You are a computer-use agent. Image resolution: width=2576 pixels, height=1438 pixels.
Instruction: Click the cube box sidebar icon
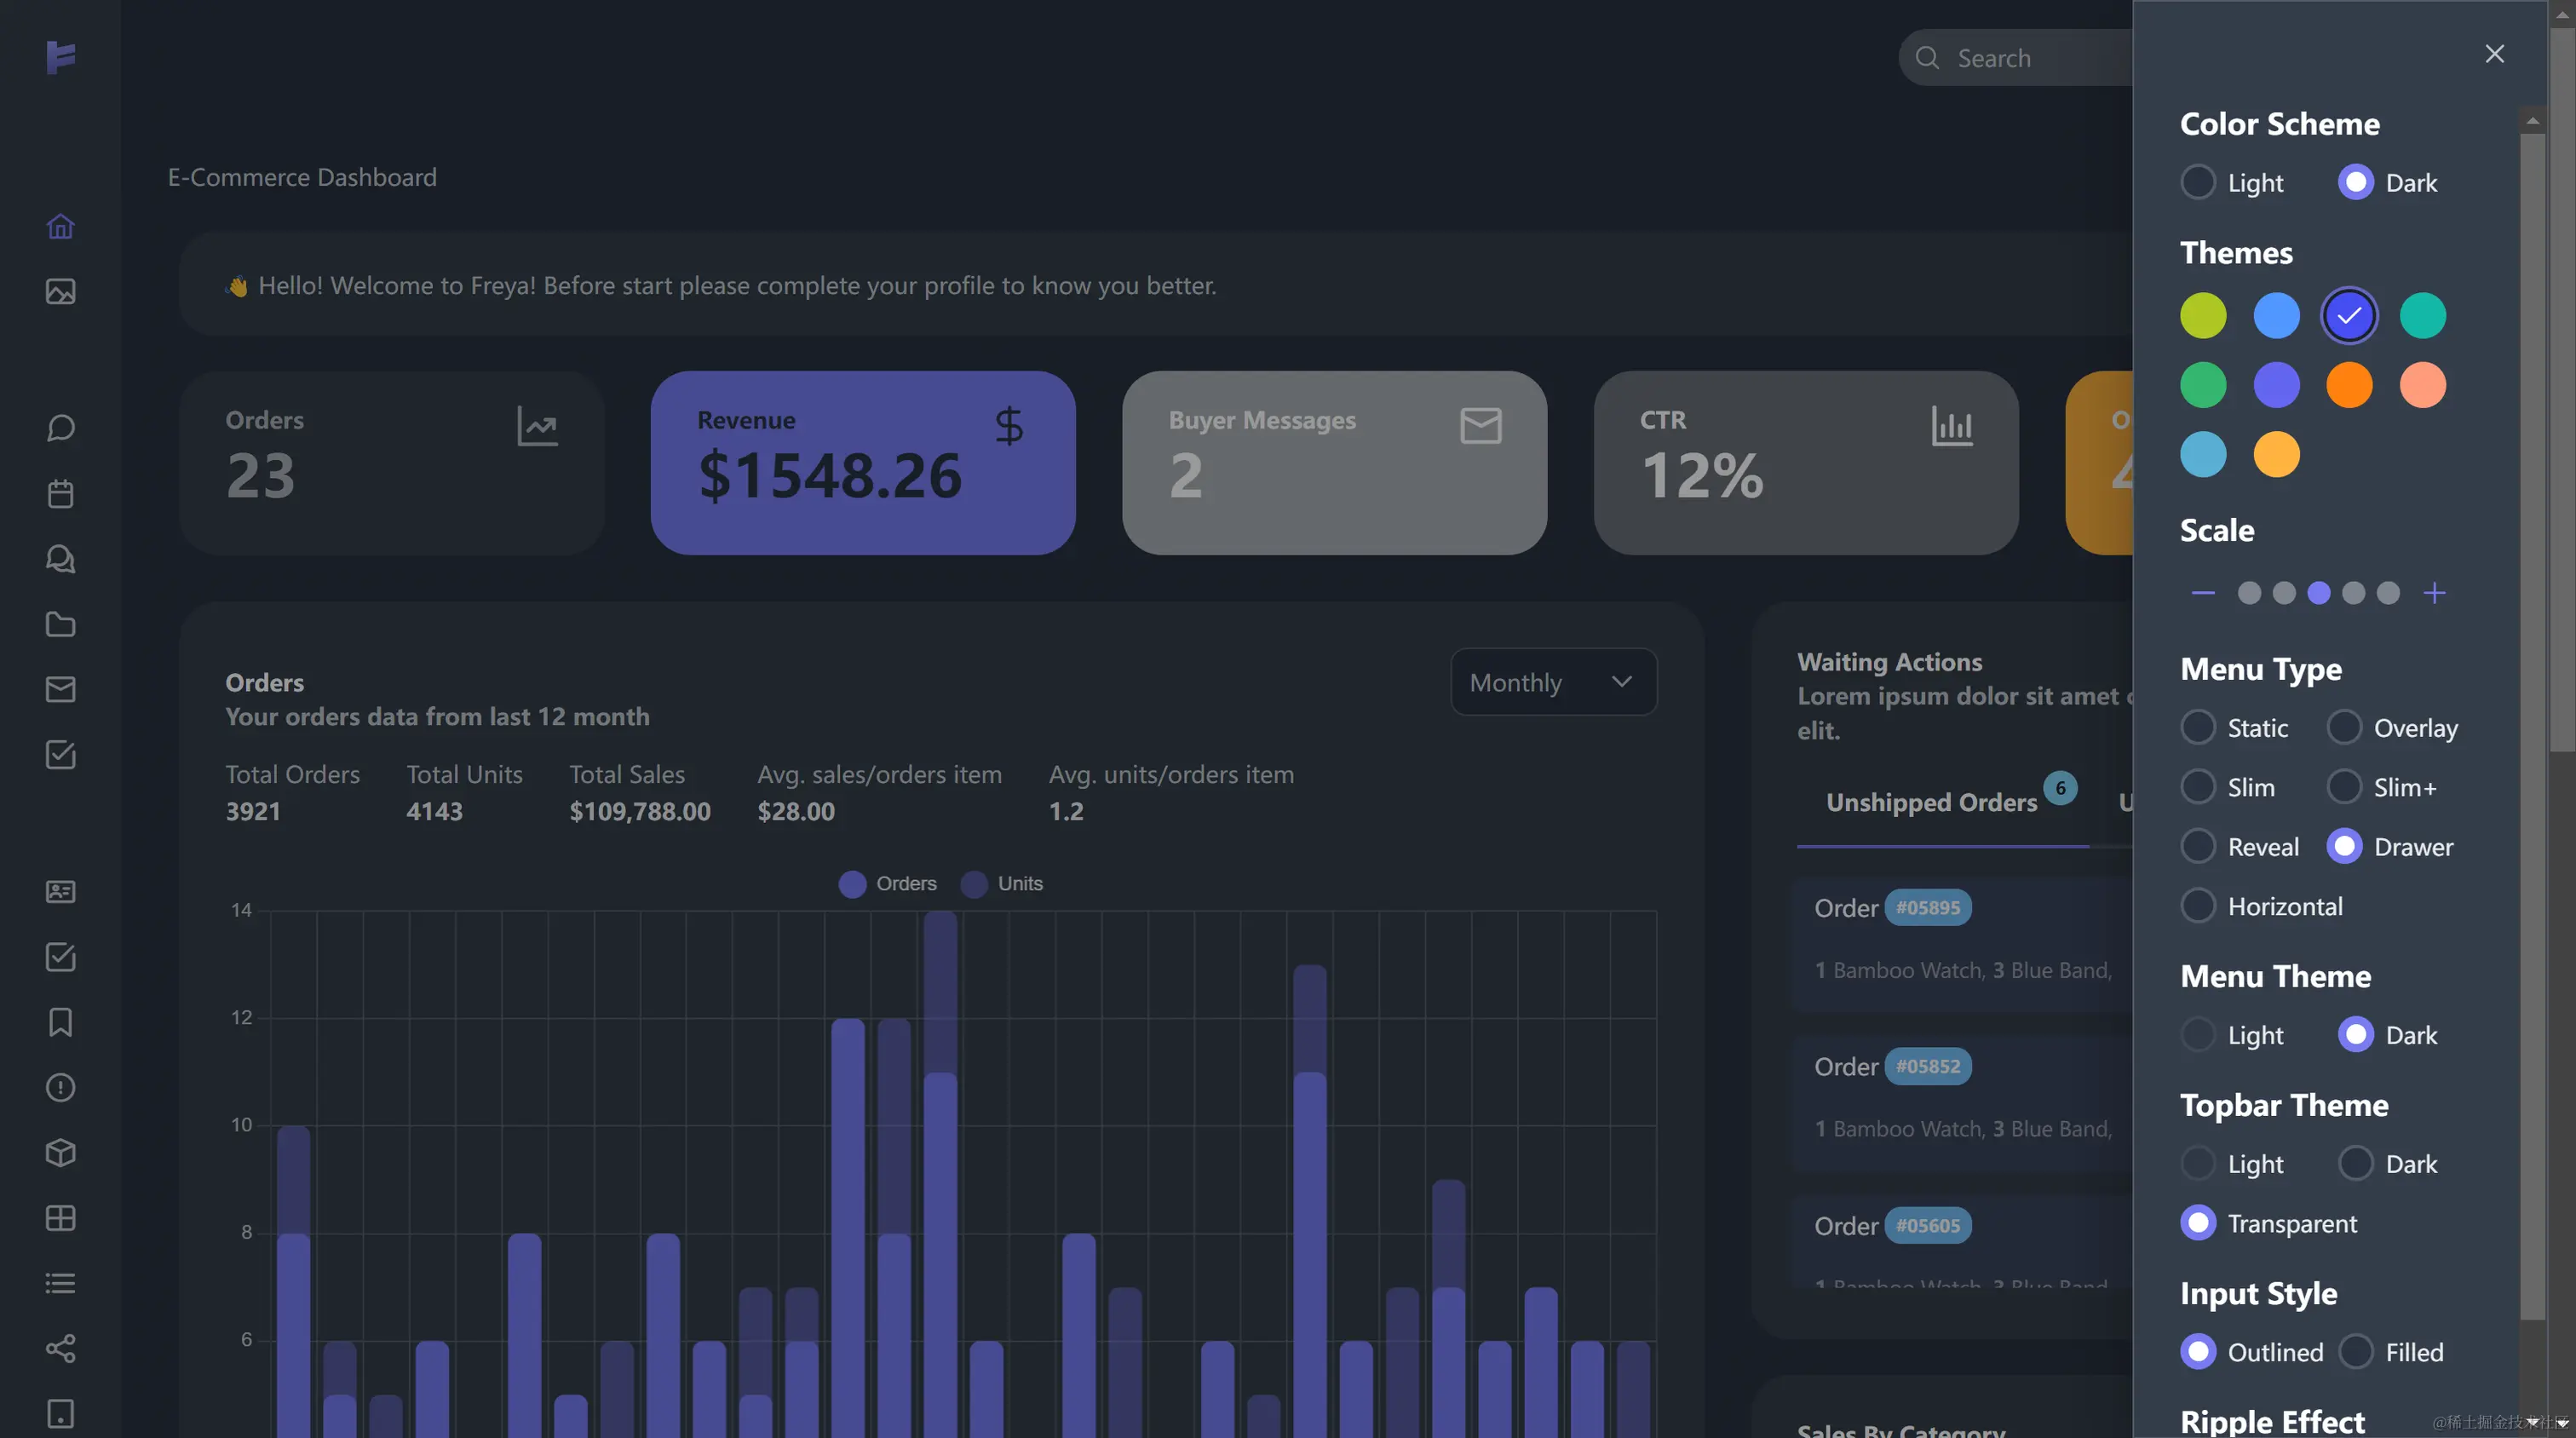(60, 1152)
